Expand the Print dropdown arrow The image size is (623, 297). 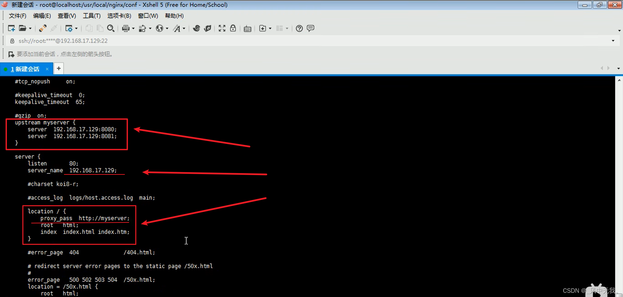133,29
